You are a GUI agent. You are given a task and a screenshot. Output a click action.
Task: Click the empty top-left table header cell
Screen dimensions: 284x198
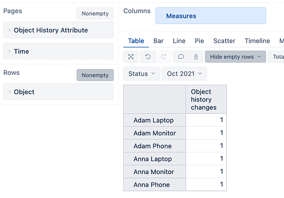click(155, 100)
